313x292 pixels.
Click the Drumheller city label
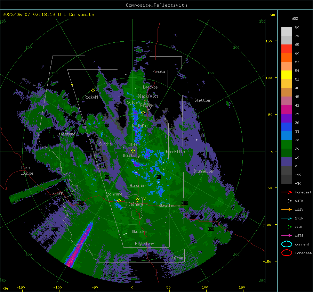(x=204, y=171)
